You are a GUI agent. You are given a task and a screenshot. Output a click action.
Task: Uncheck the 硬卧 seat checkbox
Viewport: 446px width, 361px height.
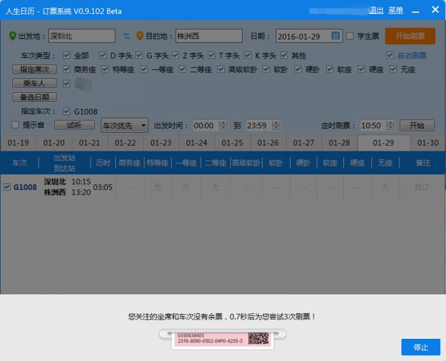coord(298,69)
